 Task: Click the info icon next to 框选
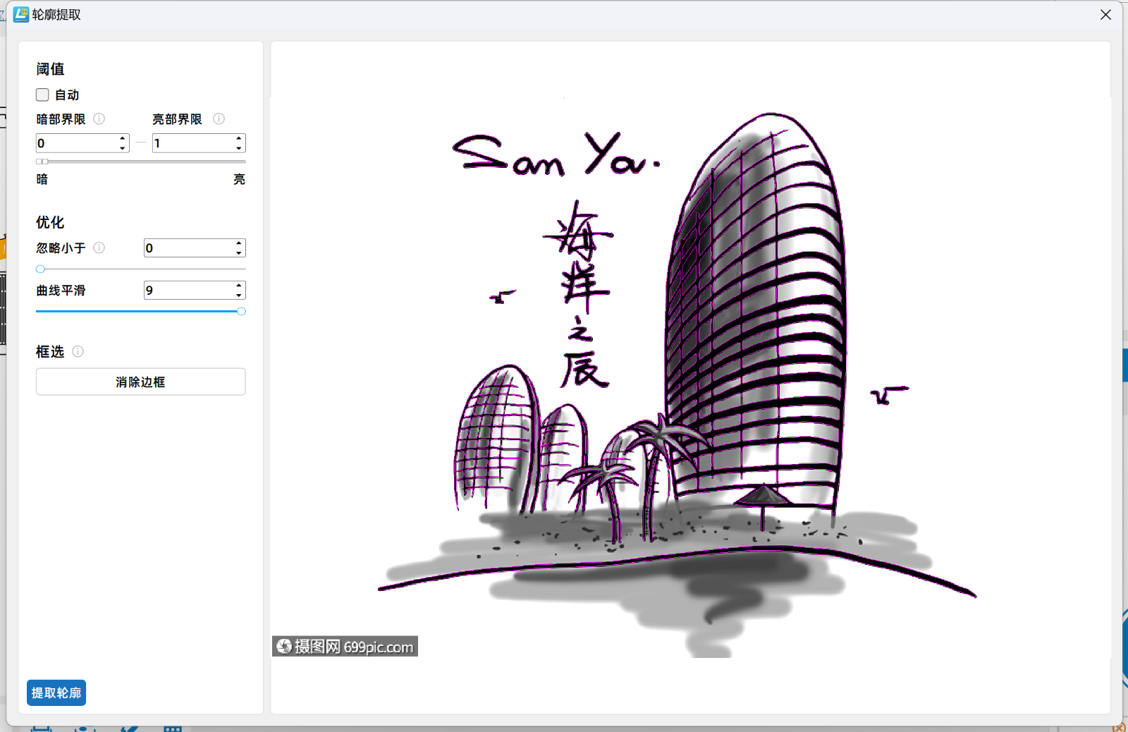(x=78, y=351)
